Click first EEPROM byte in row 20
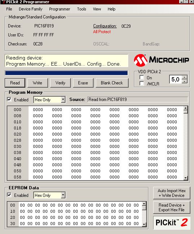The image size is (194, 234). (22, 217)
